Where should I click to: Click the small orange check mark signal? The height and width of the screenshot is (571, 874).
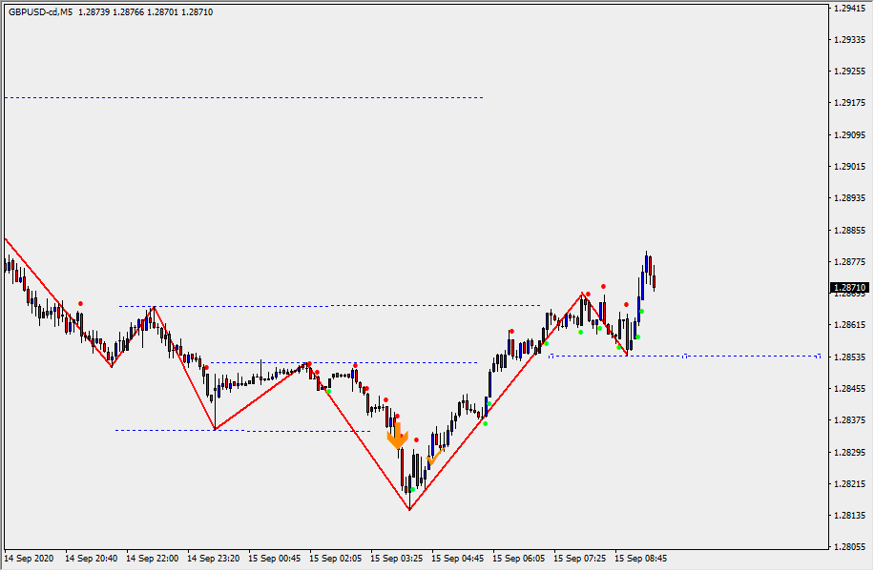coord(431,460)
